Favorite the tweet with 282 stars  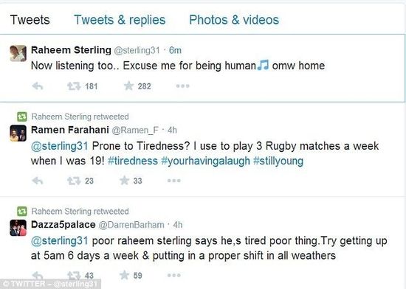point(128,86)
